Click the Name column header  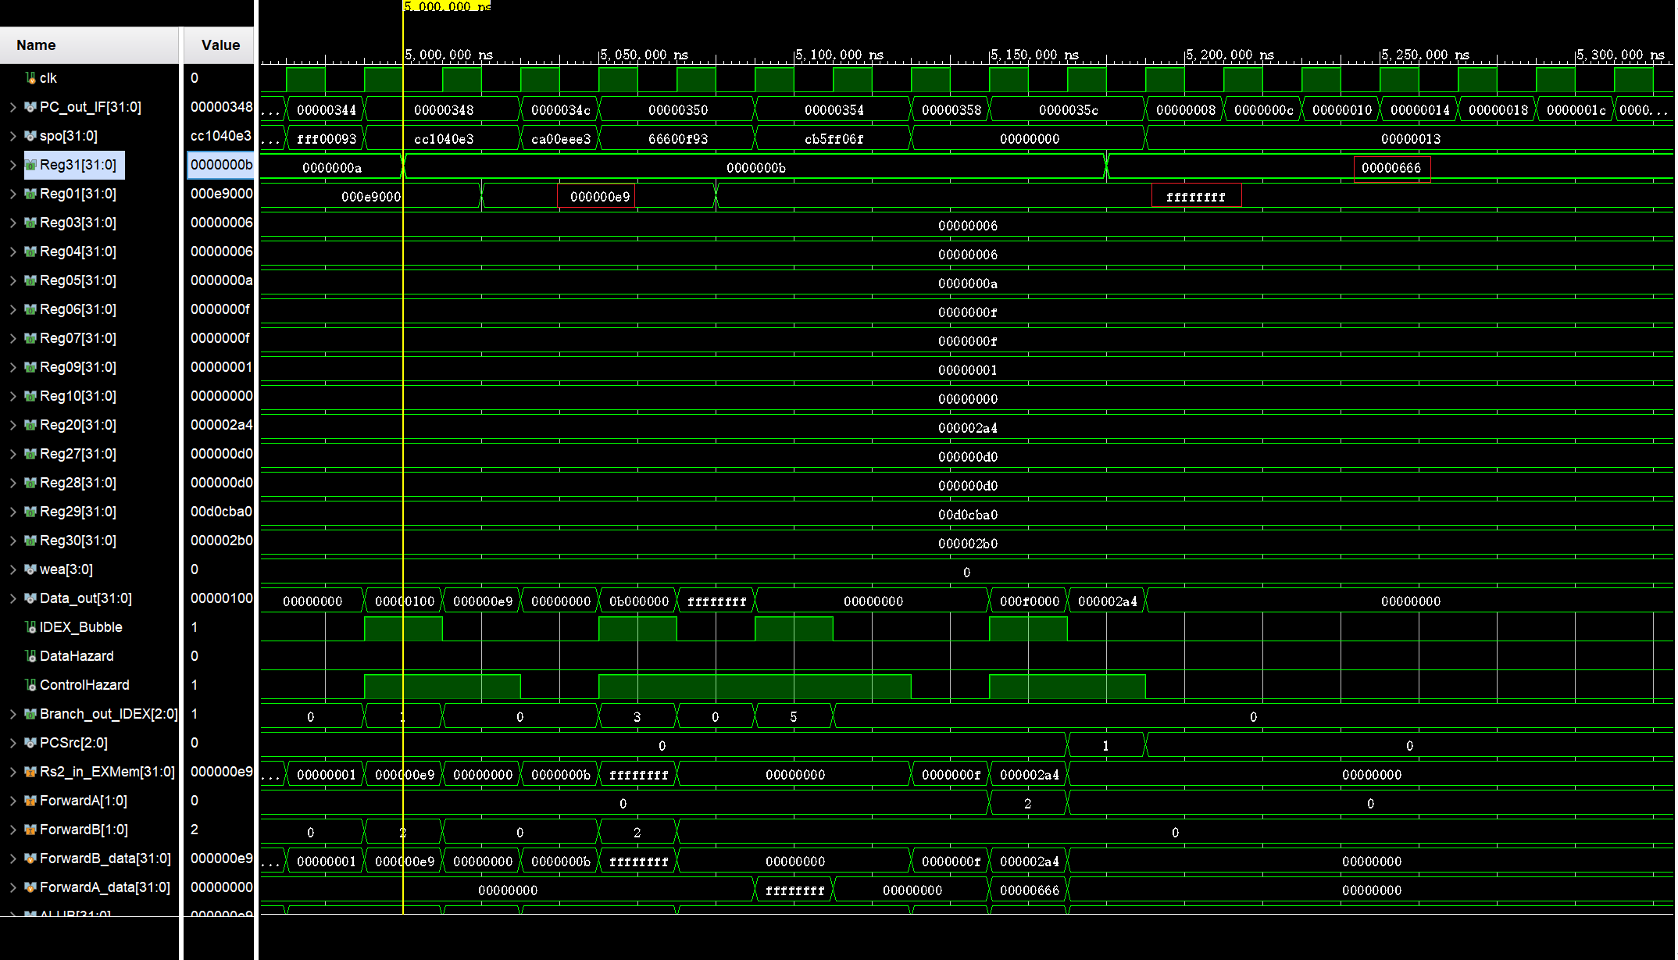click(x=36, y=45)
